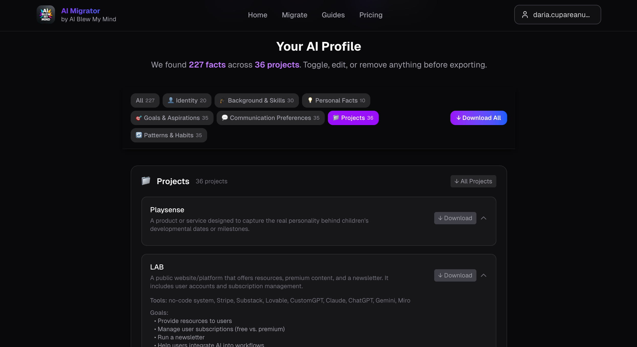Screen dimensions: 637x347
Task: Filter by Communication Preferences
Action: tap(271, 118)
